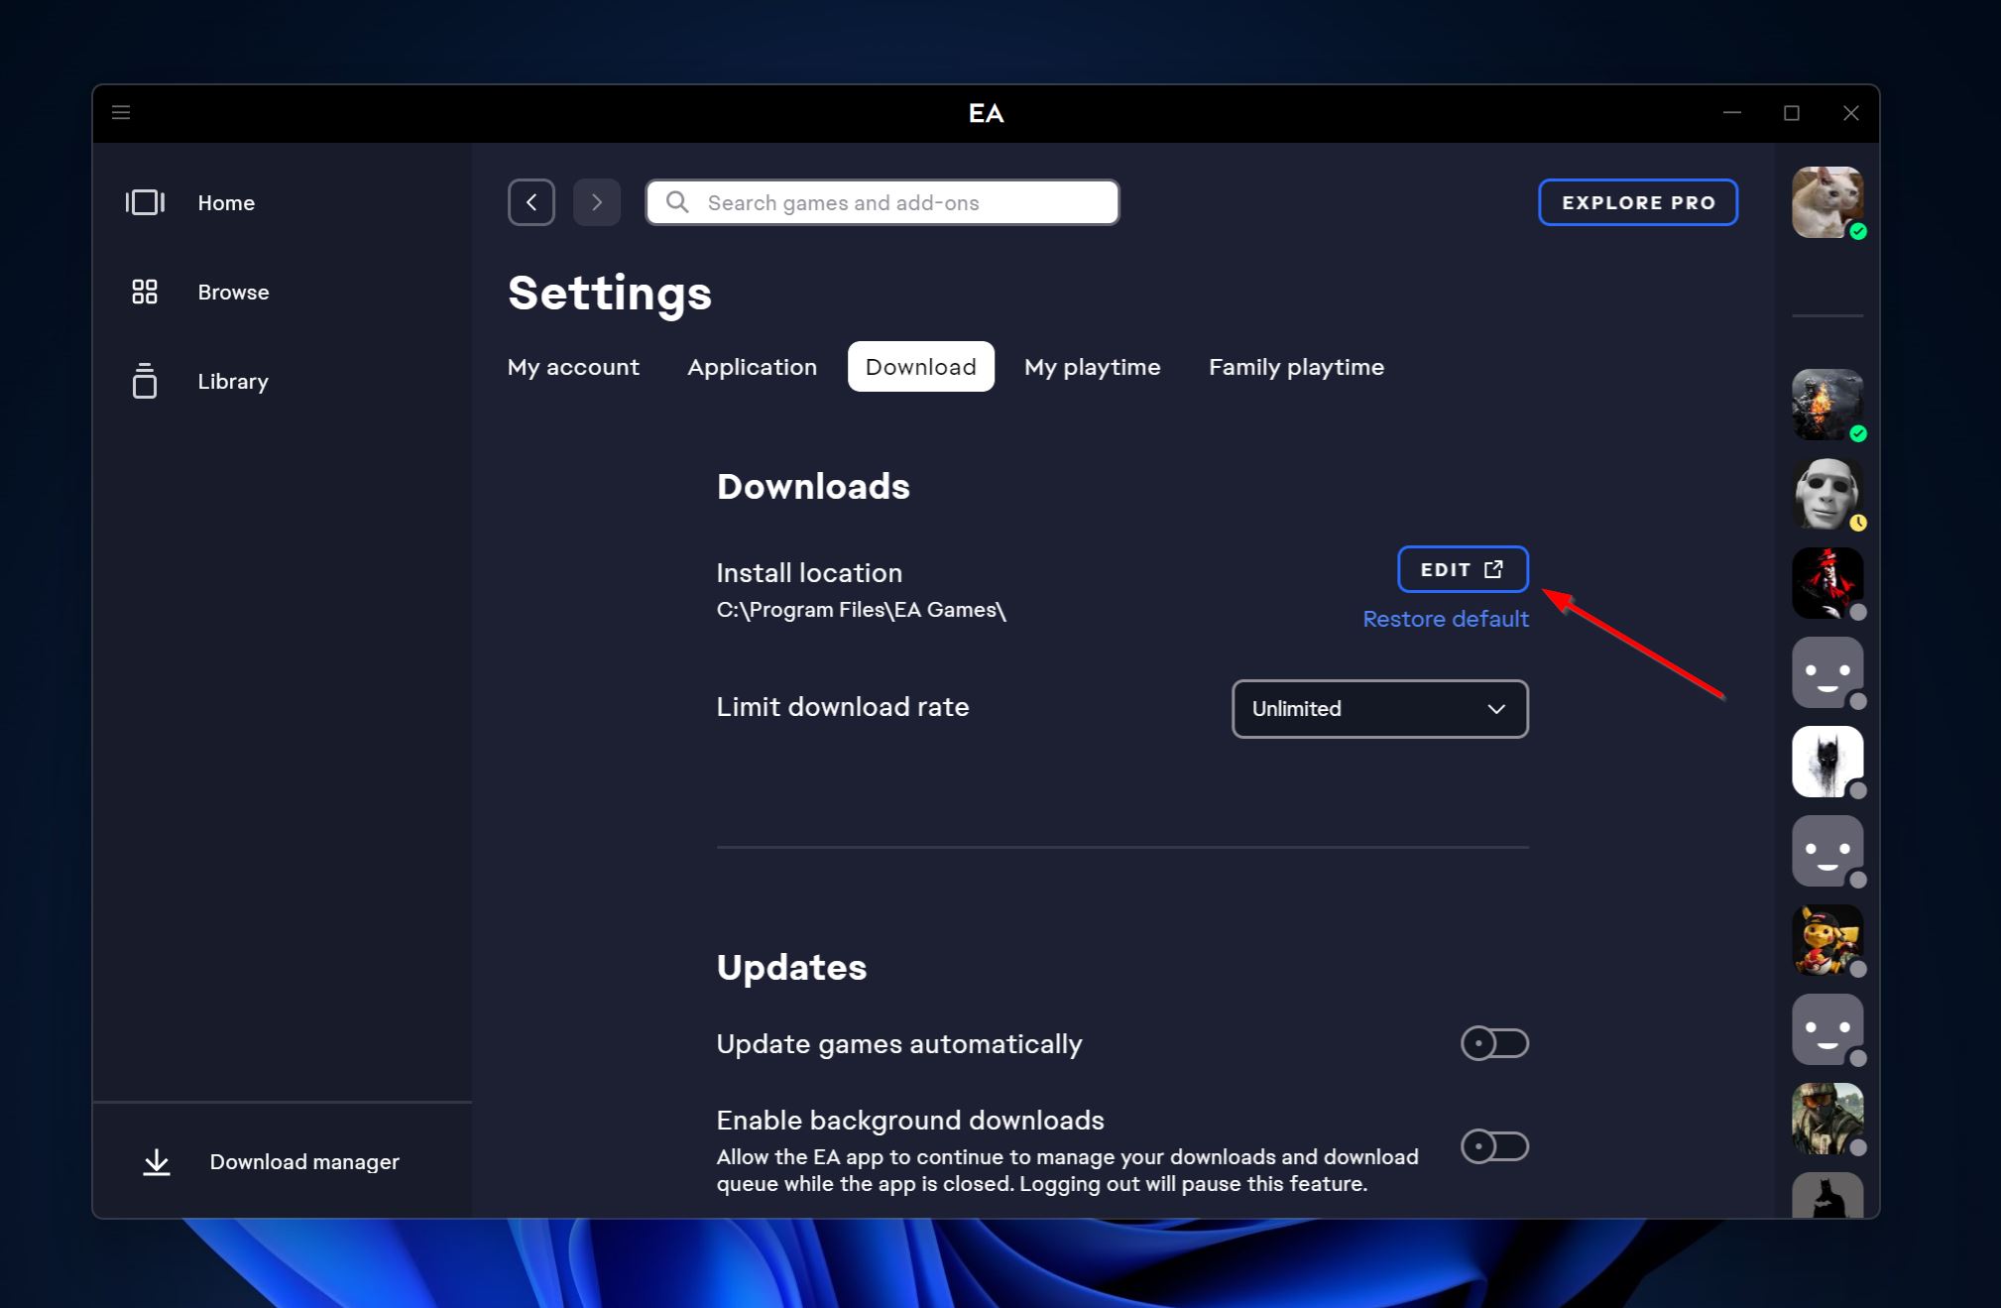The image size is (2001, 1308).
Task: Toggle Enable background downloads switch
Action: [x=1496, y=1147]
